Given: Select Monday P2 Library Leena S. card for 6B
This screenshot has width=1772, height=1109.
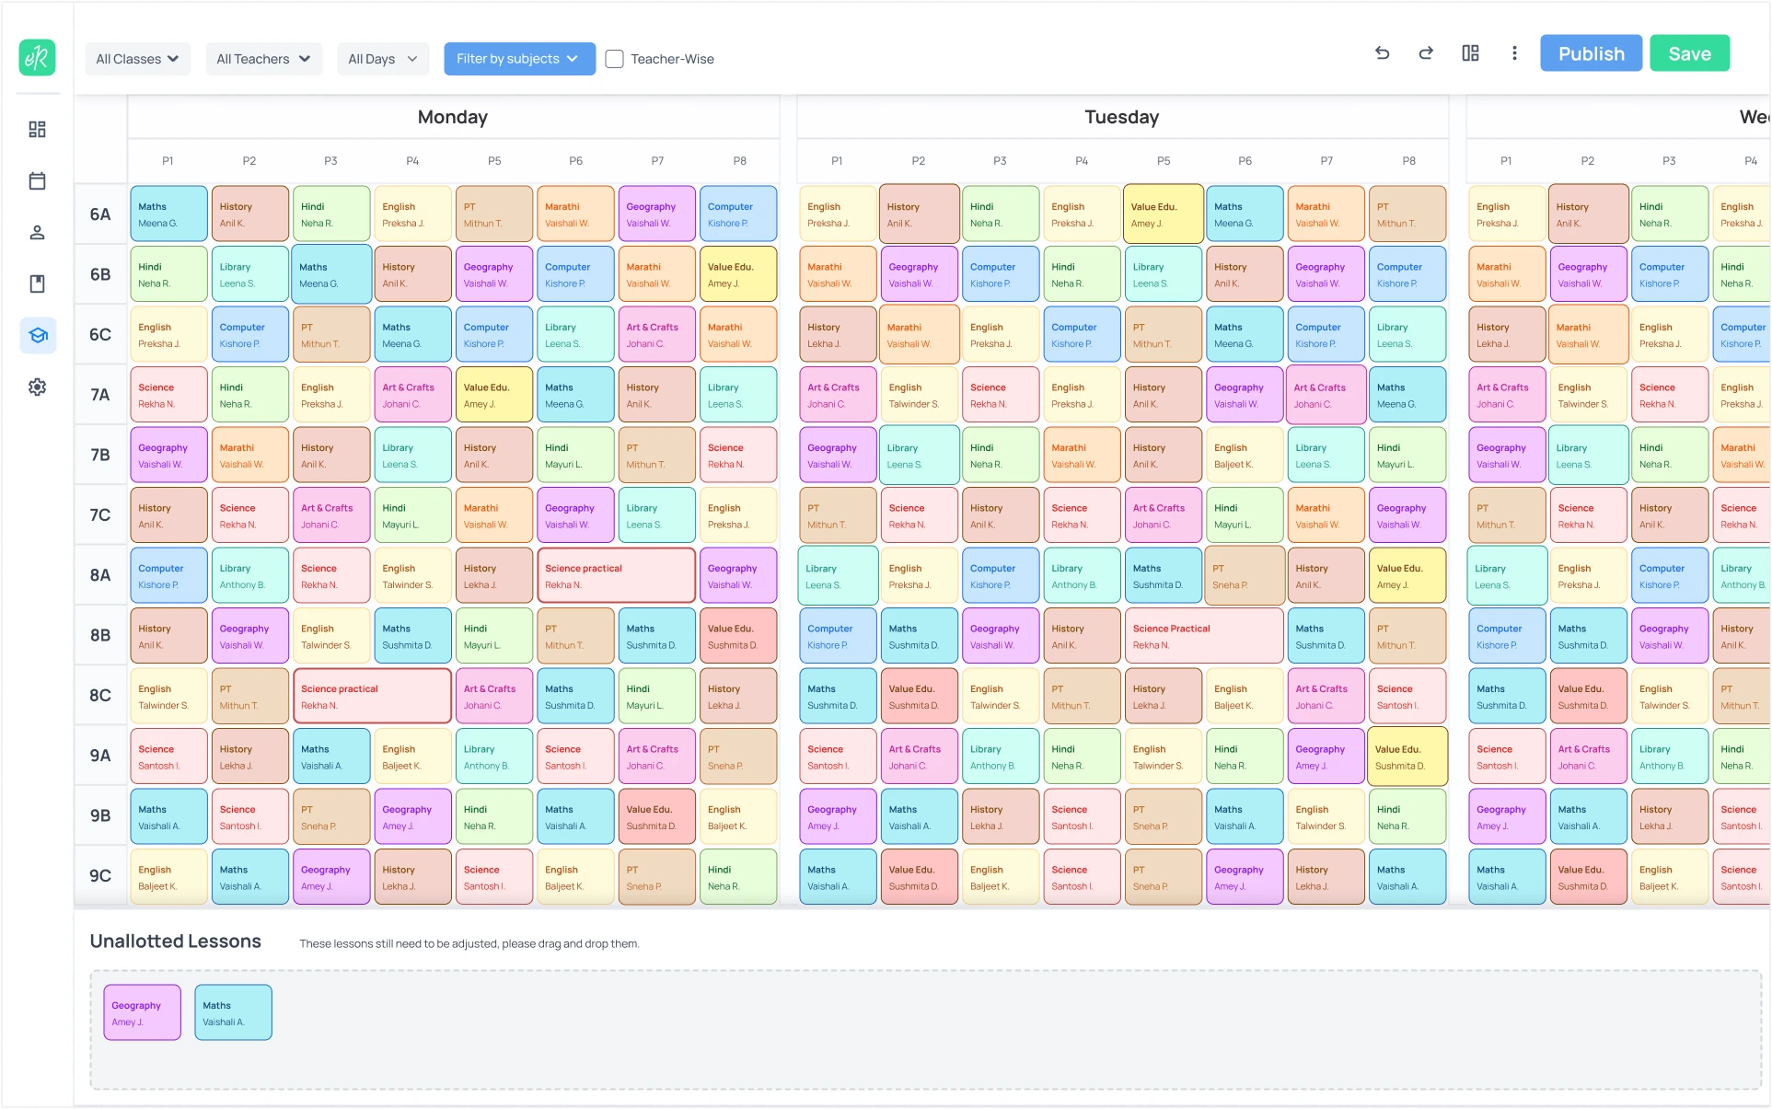Looking at the screenshot, I should (249, 274).
